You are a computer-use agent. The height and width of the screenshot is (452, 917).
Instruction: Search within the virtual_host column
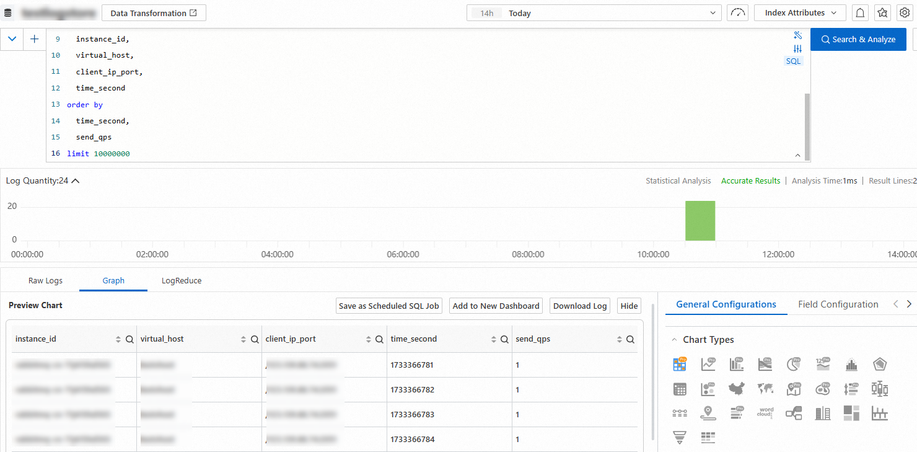tap(255, 339)
